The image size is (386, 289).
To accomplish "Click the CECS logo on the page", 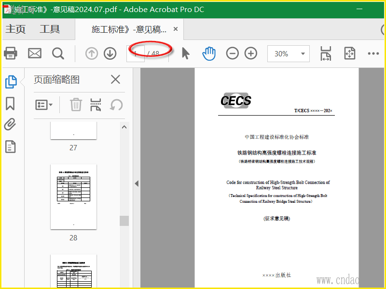I will pyautogui.click(x=236, y=100).
